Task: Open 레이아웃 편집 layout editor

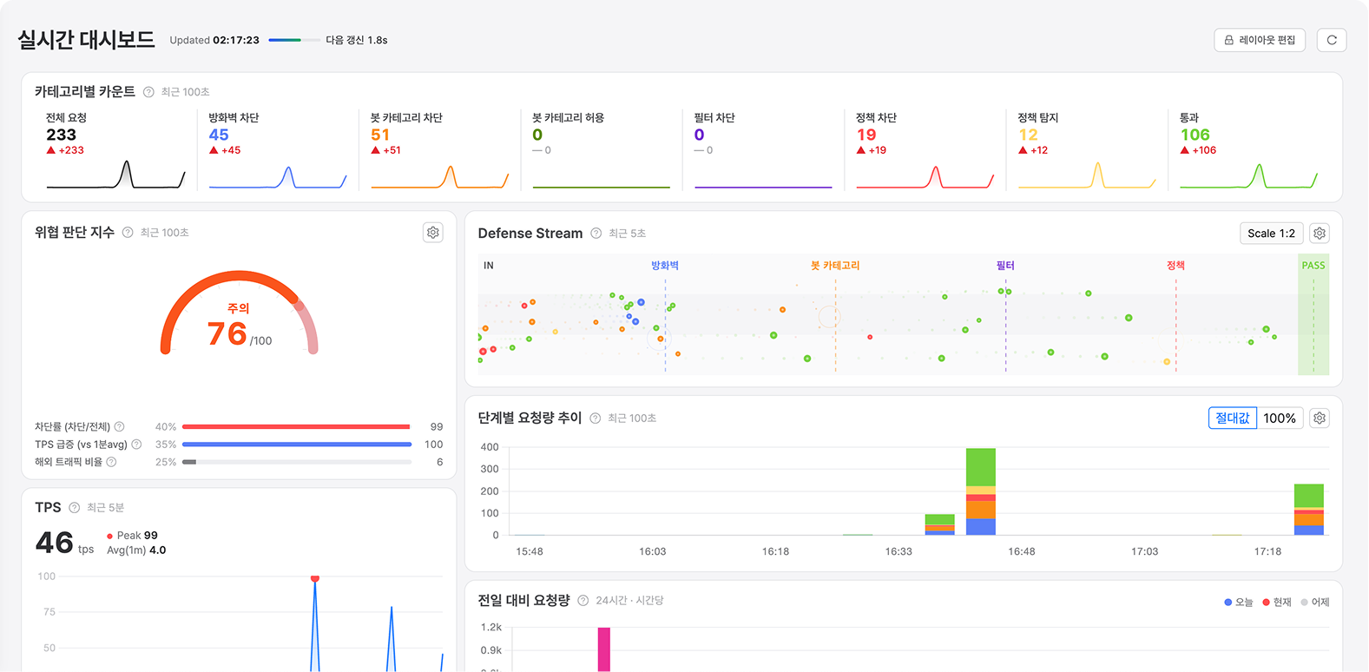Action: click(x=1260, y=40)
